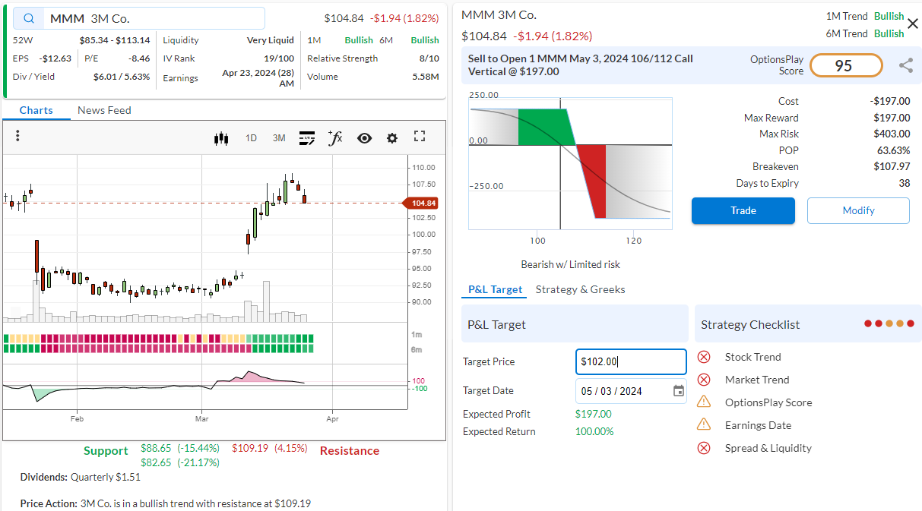Viewport: 922px width, 511px height.
Task: Click the Earnings Date warning triangle icon
Action: (704, 424)
